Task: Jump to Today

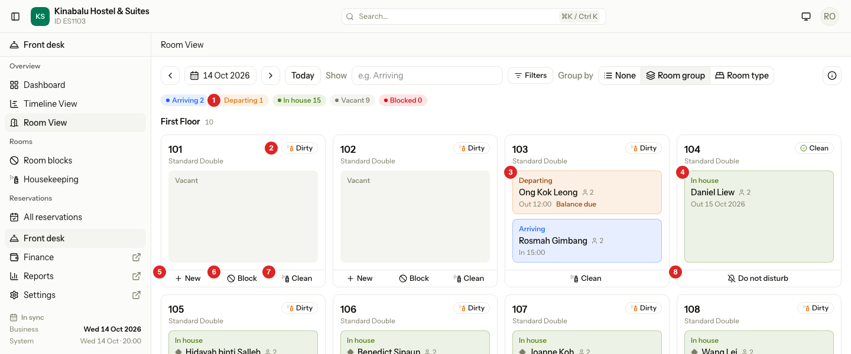Action: click(303, 76)
